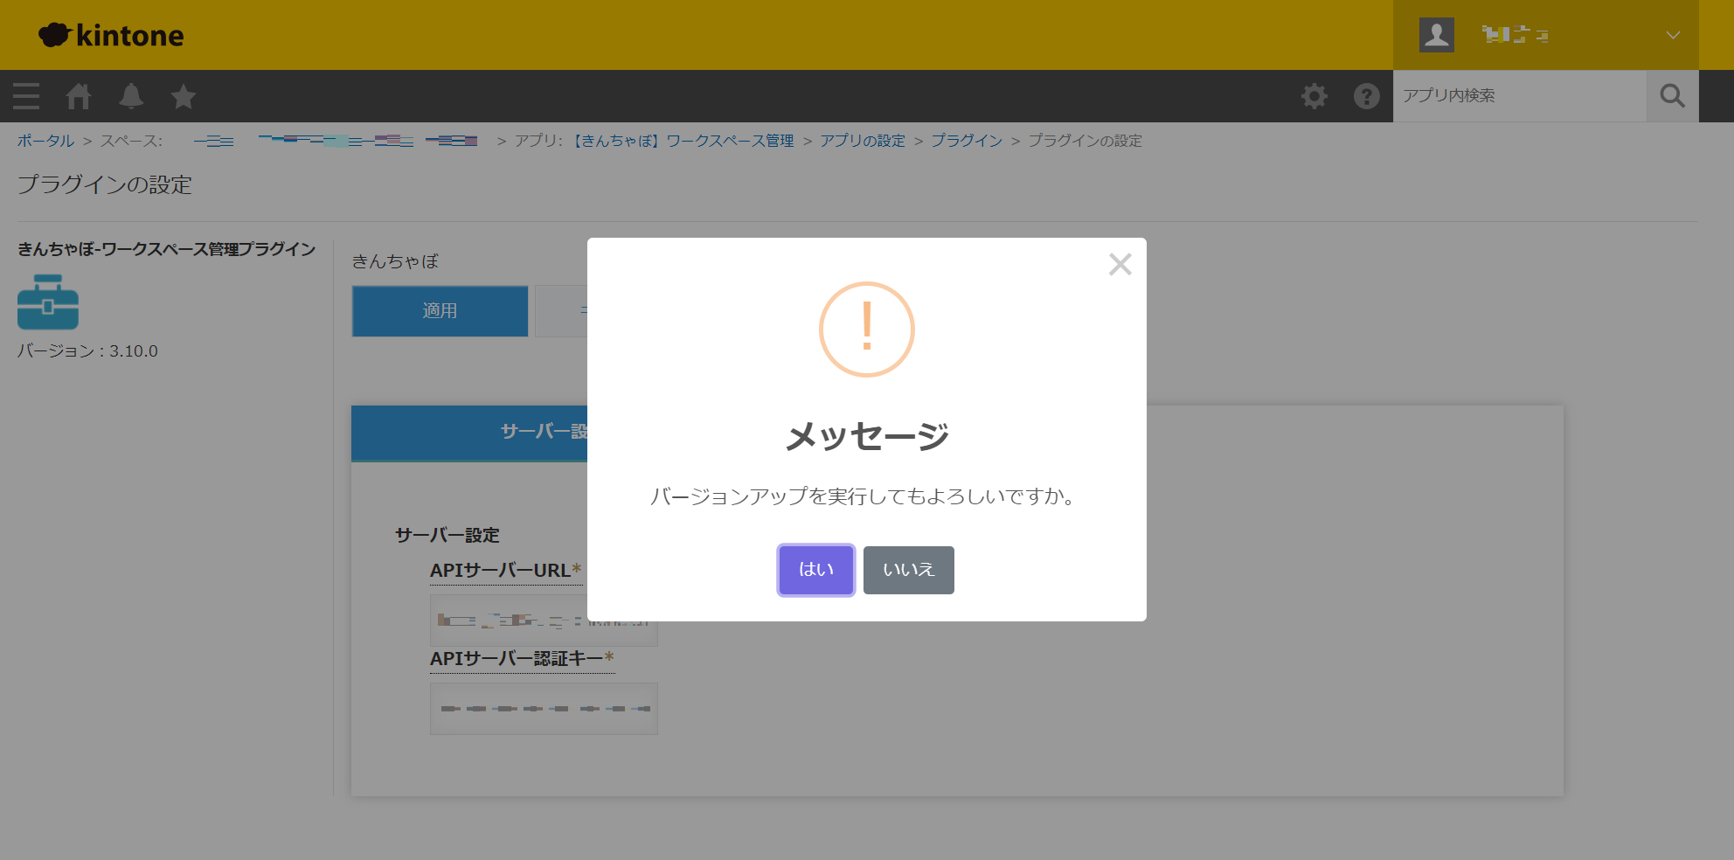Click inside the アプリ内検索 search field
The width and height of the screenshot is (1734, 860).
[1519, 96]
